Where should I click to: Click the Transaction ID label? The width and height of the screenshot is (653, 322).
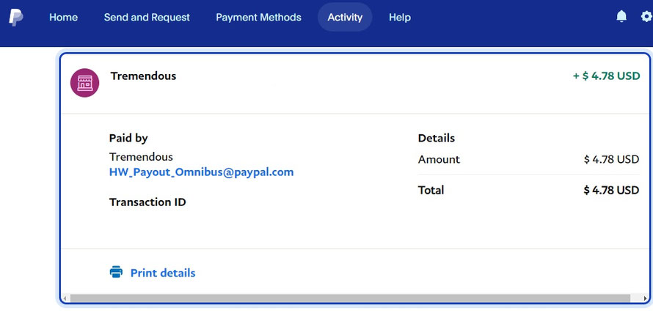coord(147,202)
